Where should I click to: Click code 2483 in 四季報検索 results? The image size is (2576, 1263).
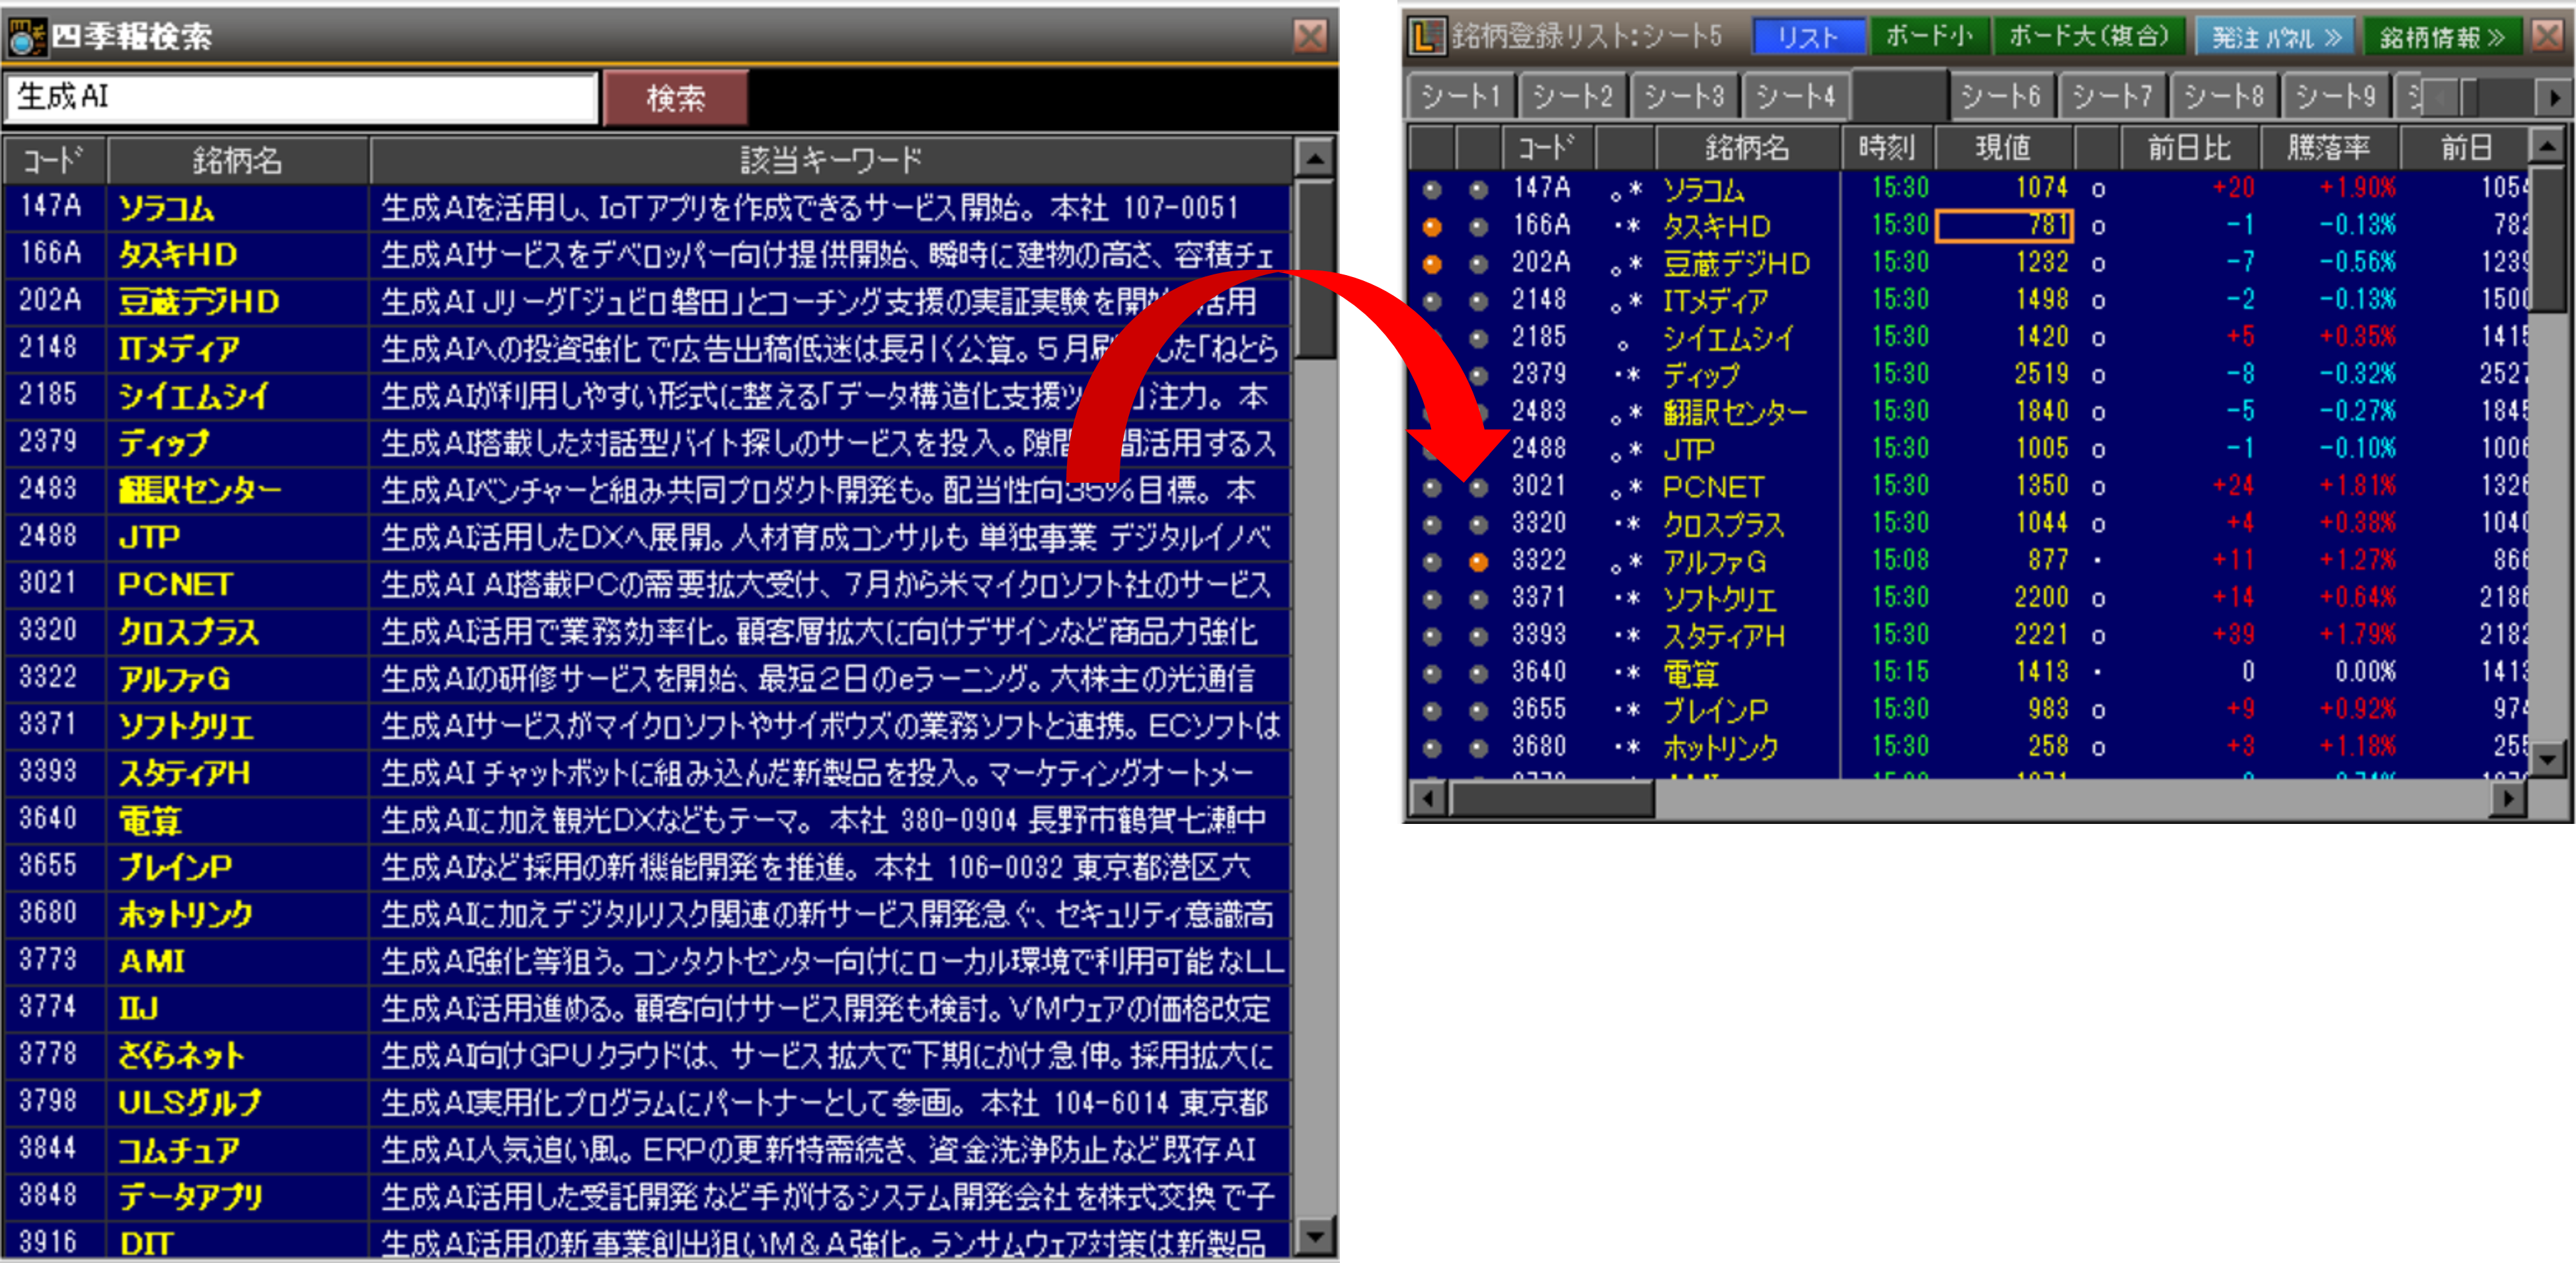point(48,489)
